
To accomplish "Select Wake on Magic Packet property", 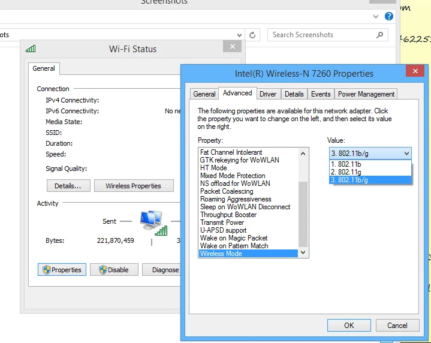I will point(248,238).
